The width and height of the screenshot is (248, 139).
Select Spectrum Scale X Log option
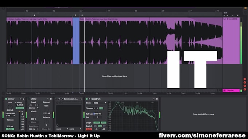tap(100, 126)
